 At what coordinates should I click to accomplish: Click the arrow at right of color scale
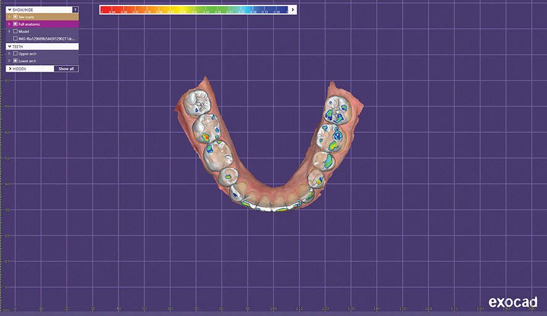293,10
